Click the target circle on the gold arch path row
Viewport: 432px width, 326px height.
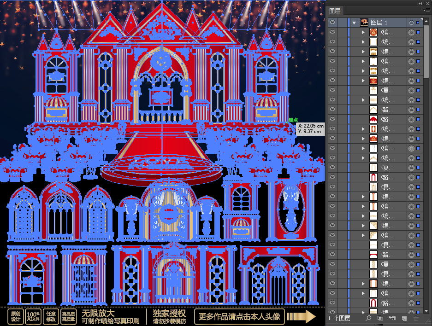411,110
